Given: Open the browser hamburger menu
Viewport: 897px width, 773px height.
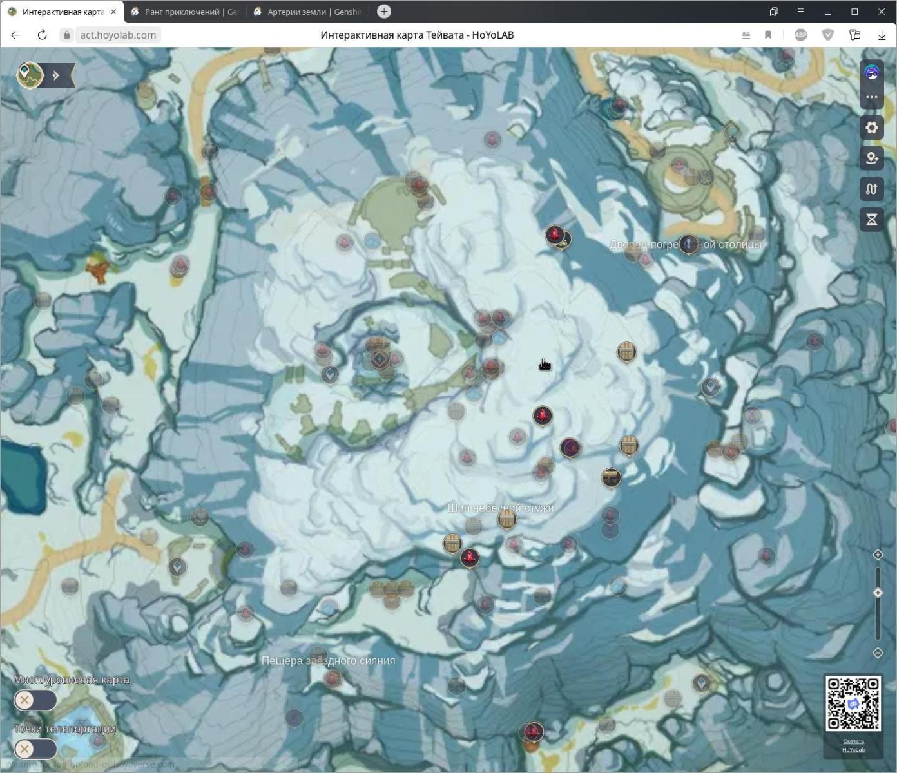Looking at the screenshot, I should (800, 12).
